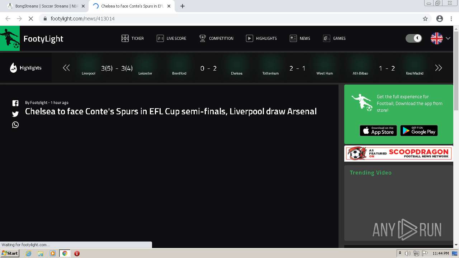Stop the page loading
459x258 pixels.
click(31, 19)
